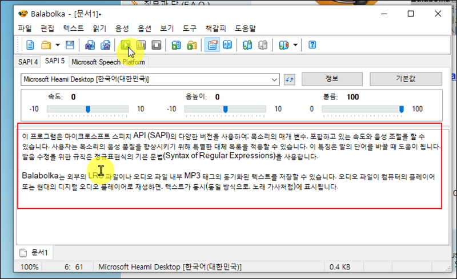Open the 보기 menu
The width and height of the screenshot is (457, 279).
coord(167,29)
